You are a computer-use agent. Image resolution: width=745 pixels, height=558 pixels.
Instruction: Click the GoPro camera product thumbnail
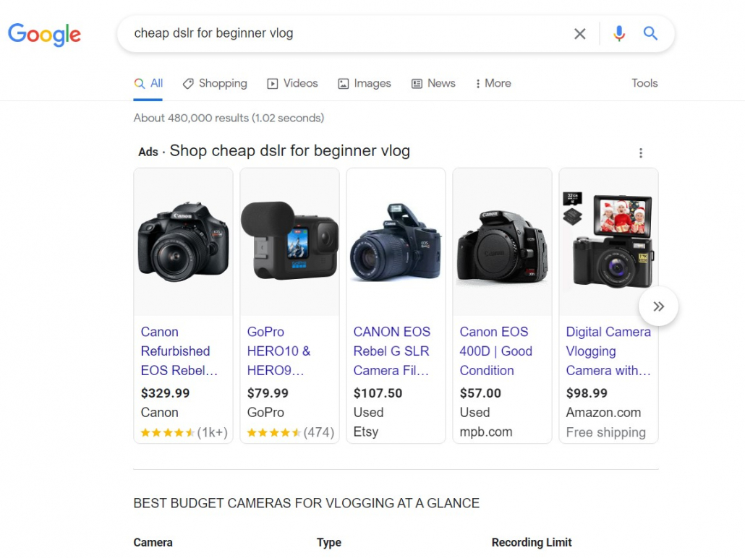click(x=290, y=241)
